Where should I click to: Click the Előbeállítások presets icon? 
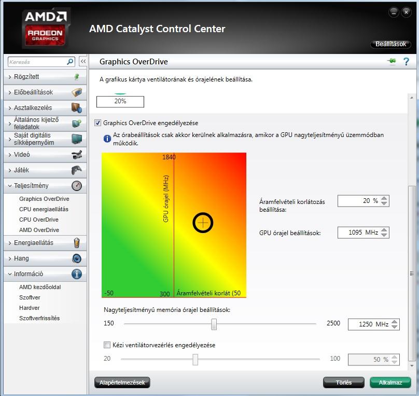77,92
